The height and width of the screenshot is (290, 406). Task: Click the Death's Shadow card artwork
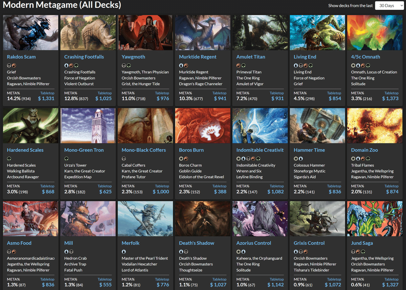click(x=203, y=219)
